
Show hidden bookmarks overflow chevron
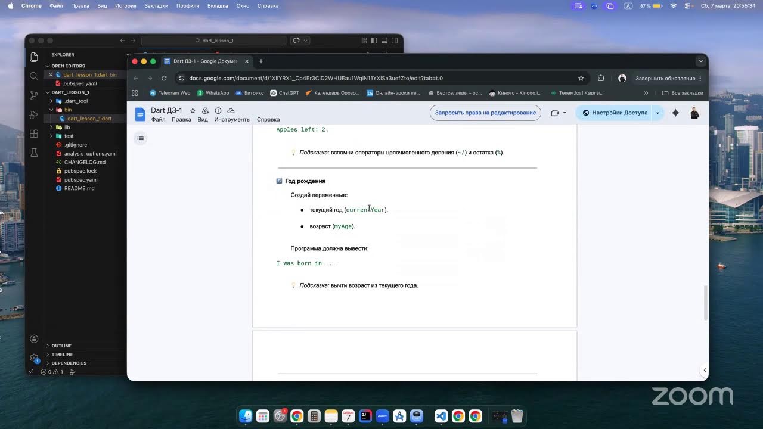coord(646,93)
